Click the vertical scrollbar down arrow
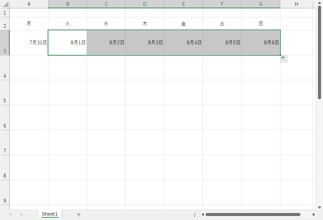This screenshot has height=220, width=323. [x=319, y=207]
